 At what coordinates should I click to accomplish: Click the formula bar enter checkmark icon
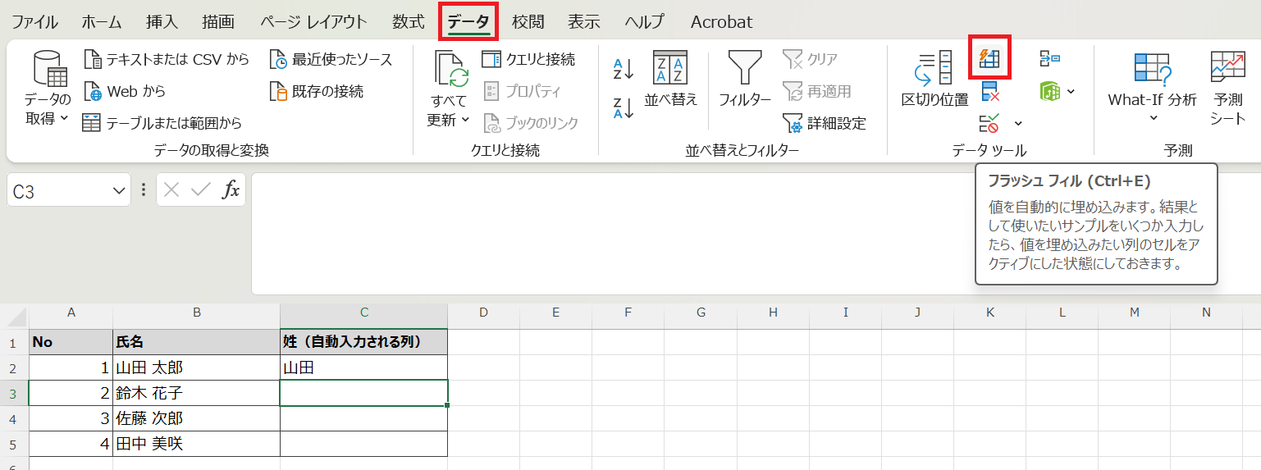click(200, 190)
